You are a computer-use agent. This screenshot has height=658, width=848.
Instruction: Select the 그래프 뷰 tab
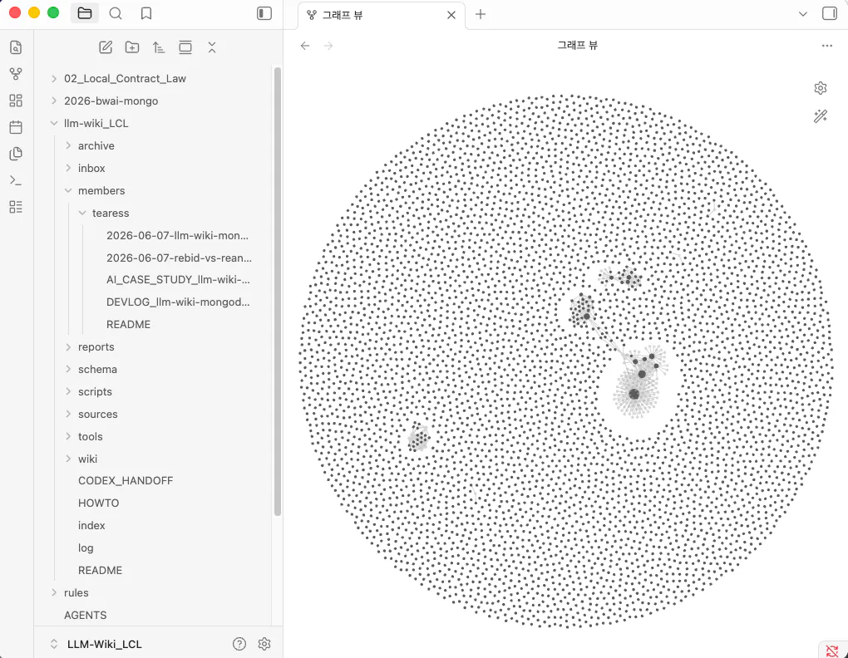tap(382, 15)
